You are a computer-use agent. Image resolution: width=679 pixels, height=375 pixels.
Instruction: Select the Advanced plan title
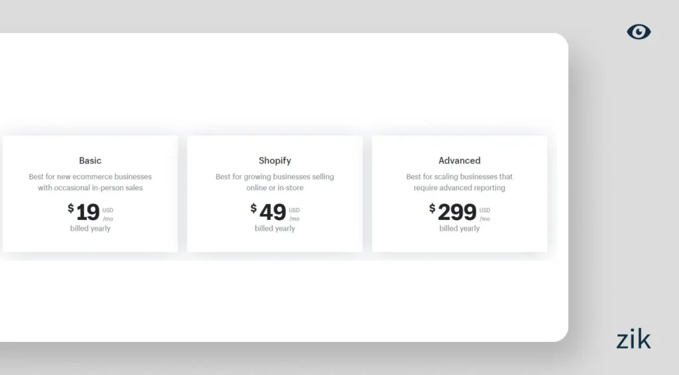[x=460, y=160]
